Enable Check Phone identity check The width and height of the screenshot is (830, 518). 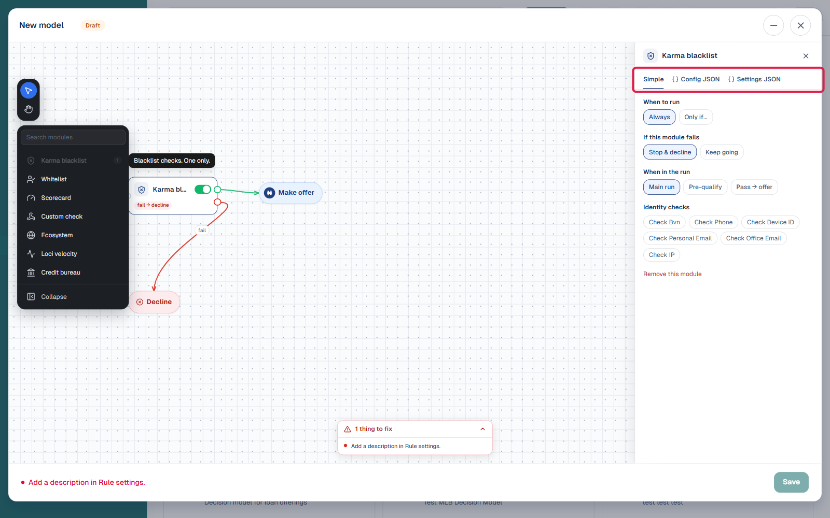[713, 222]
